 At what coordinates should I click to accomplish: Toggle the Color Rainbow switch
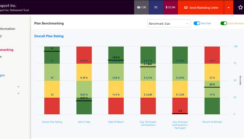point(224,23)
